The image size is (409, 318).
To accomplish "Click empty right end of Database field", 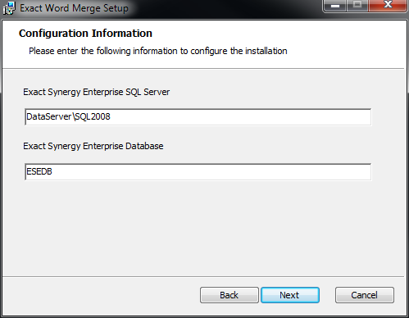I will pyautogui.click(x=328, y=172).
